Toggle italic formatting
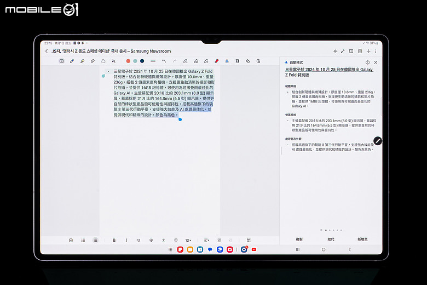Viewport: 427px width, 285px height. [x=126, y=240]
